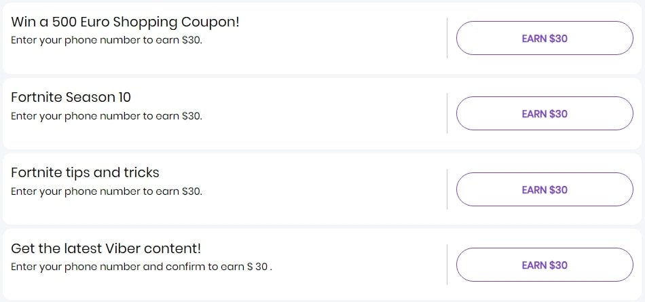Click the description under the Euro Shopping Coupon title

107,40
